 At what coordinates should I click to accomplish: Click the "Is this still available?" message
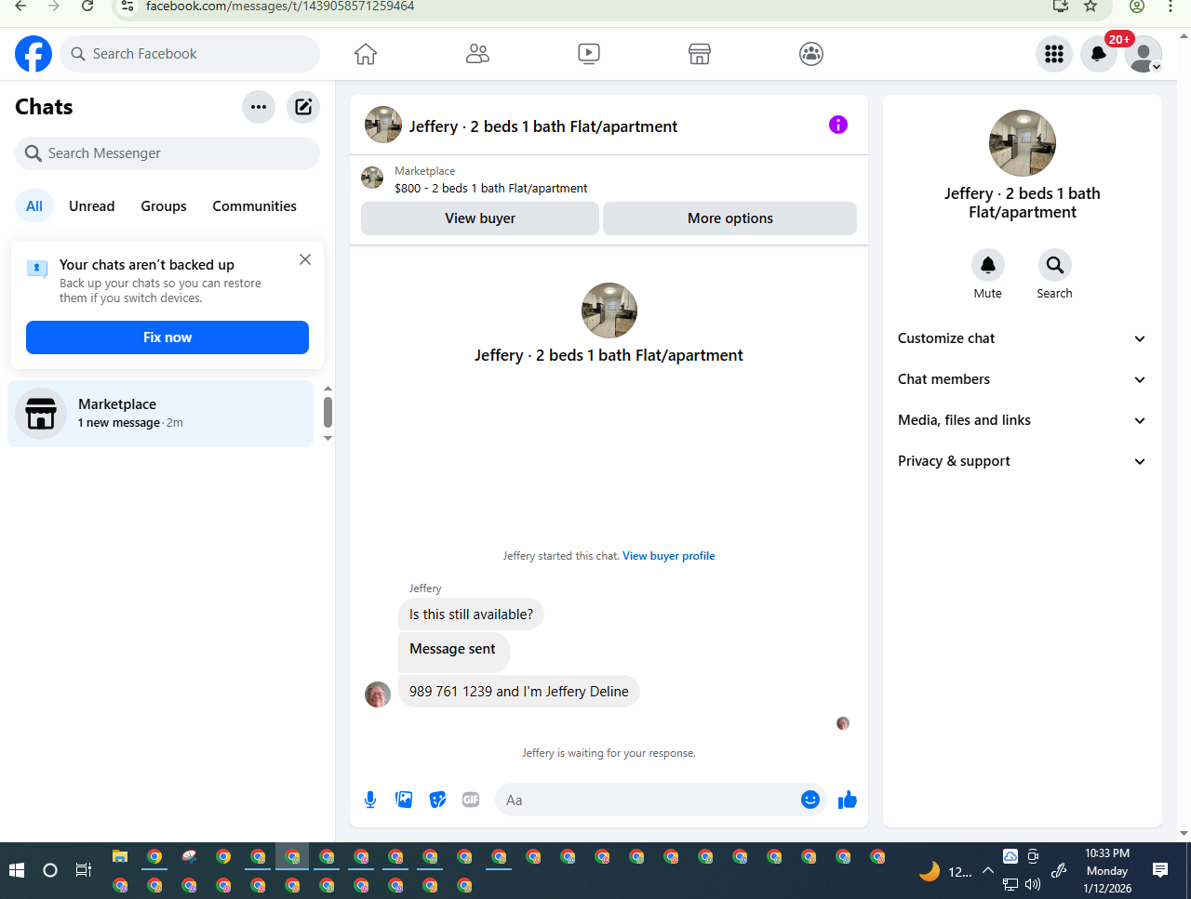click(x=471, y=615)
